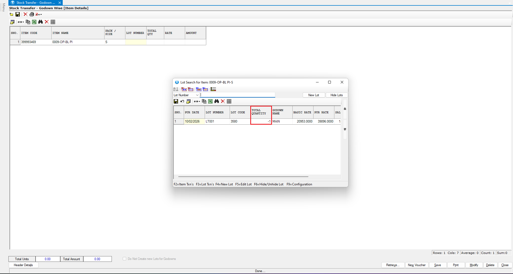
Task: Click the new voucher folder icon in top toolbar
Action: tap(11, 14)
